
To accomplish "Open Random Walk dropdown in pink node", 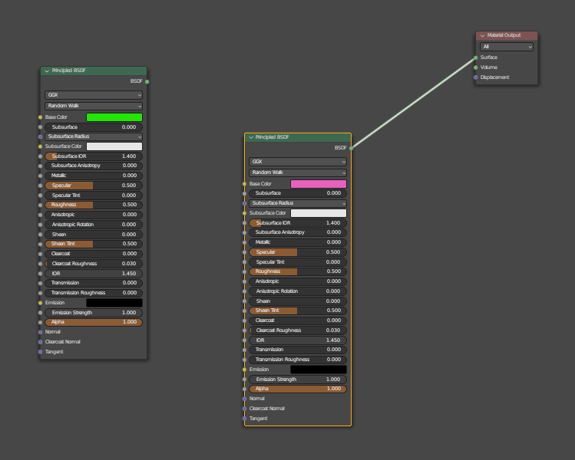I will (298, 172).
